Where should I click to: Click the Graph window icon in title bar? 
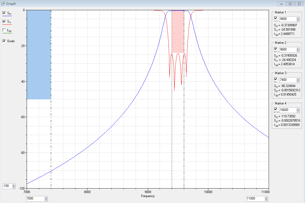pyautogui.click(x=3, y=3)
